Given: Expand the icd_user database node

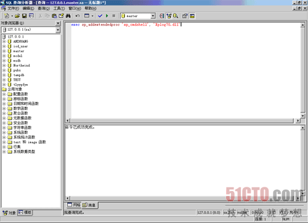Looking at the screenshot, I should pos(4,46).
